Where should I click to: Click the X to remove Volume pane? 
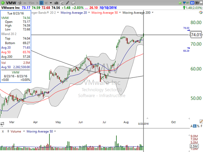pos(3,131)
